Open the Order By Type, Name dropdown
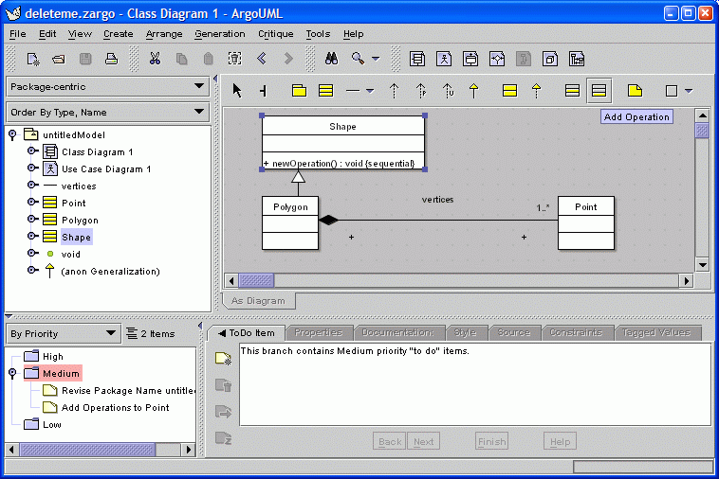 pyautogui.click(x=108, y=112)
